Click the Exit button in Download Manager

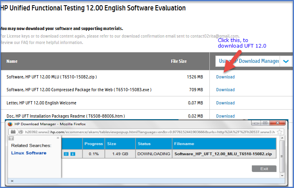(264, 168)
